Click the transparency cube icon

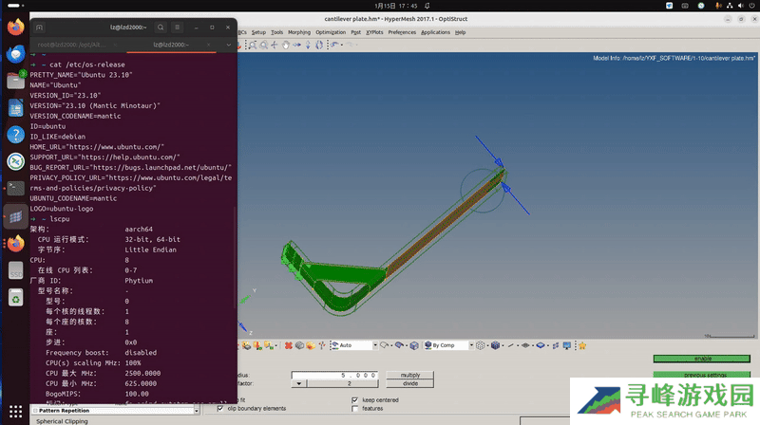(x=414, y=345)
